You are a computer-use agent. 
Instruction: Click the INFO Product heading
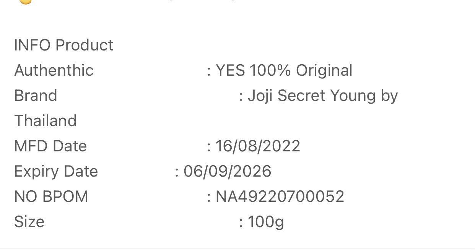click(63, 45)
